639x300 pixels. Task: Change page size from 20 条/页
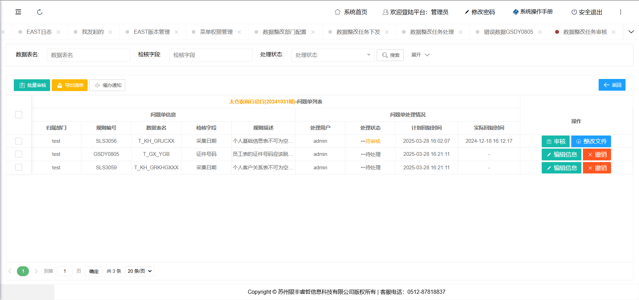click(139, 271)
